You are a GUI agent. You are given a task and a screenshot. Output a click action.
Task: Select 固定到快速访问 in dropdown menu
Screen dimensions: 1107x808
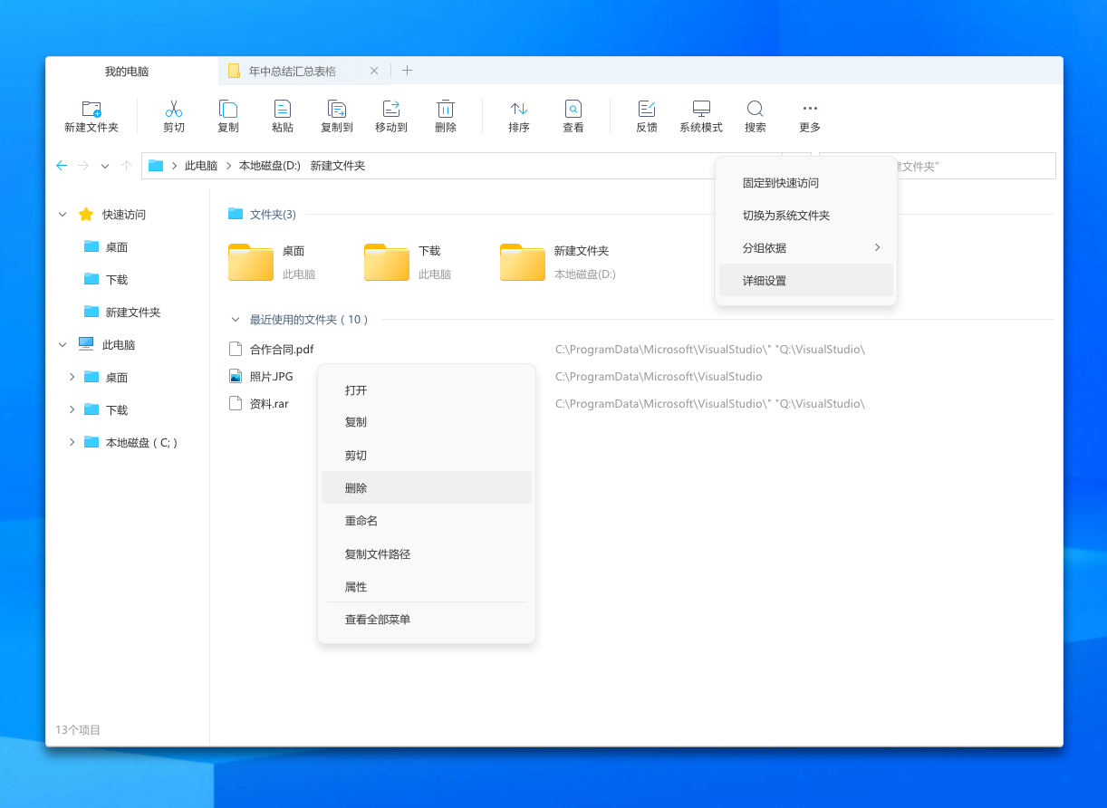[x=806, y=182]
